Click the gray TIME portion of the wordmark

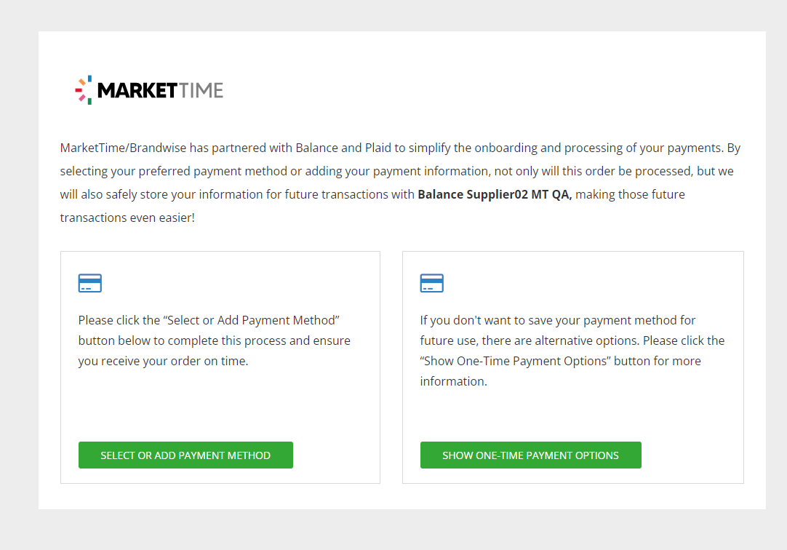(201, 90)
